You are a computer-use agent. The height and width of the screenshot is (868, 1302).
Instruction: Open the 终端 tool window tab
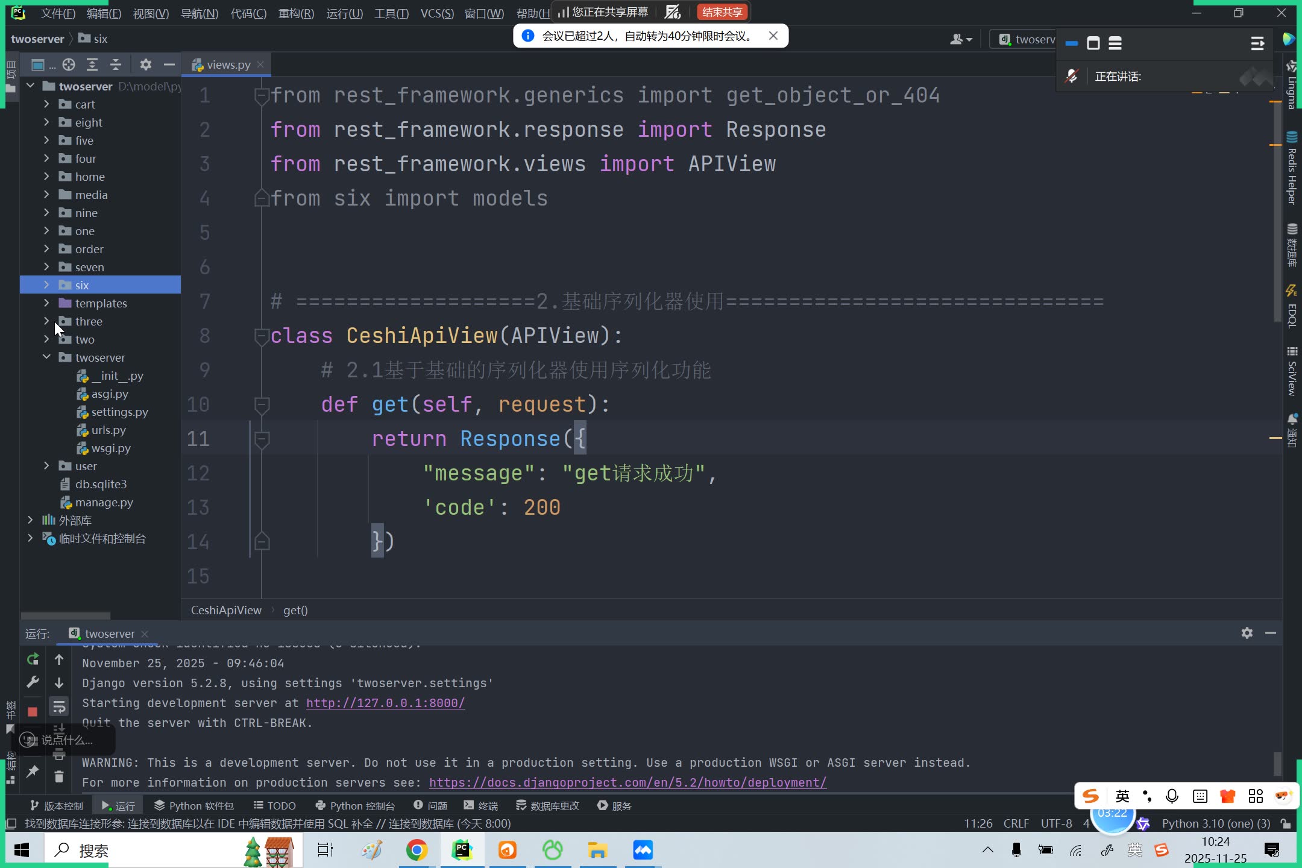tap(480, 806)
